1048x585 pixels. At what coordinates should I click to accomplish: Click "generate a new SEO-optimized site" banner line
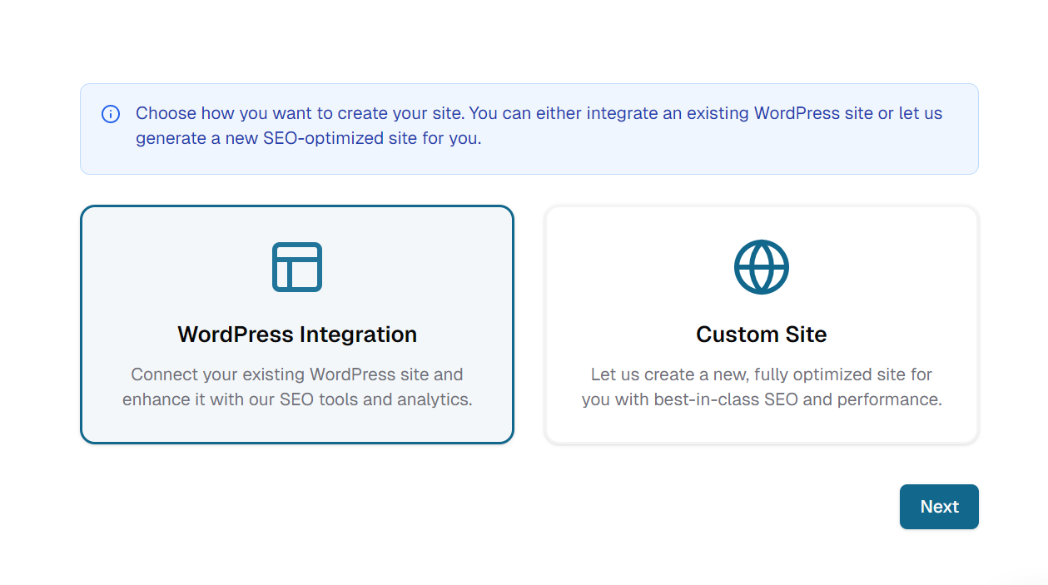(308, 138)
